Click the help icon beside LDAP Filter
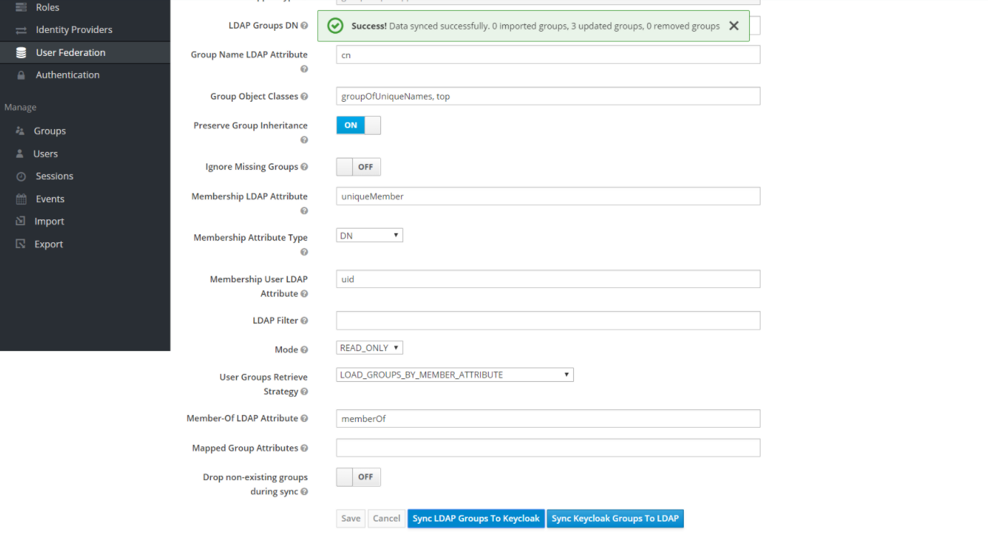This screenshot has width=988, height=536. click(x=304, y=321)
